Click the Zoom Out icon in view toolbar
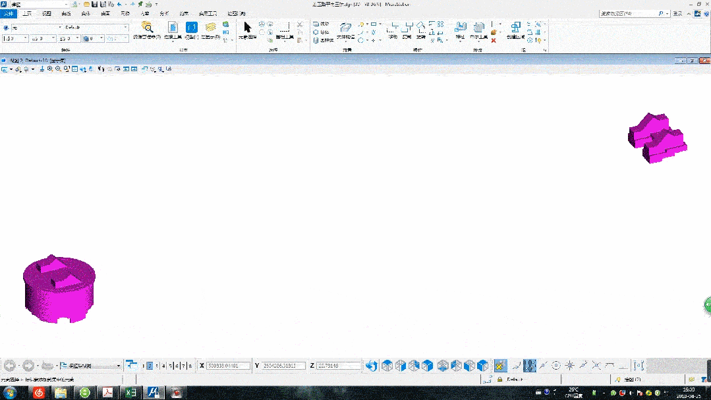 58,69
